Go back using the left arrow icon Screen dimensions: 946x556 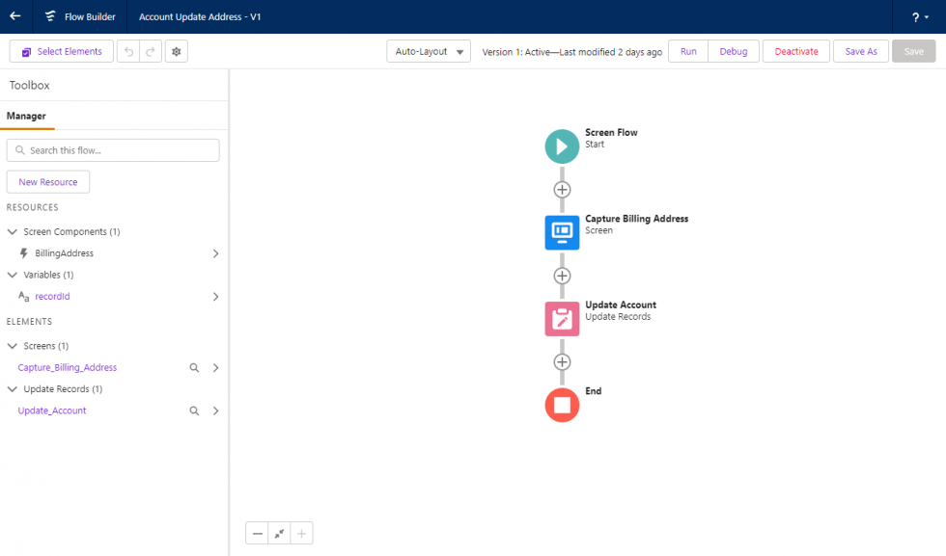coord(15,16)
